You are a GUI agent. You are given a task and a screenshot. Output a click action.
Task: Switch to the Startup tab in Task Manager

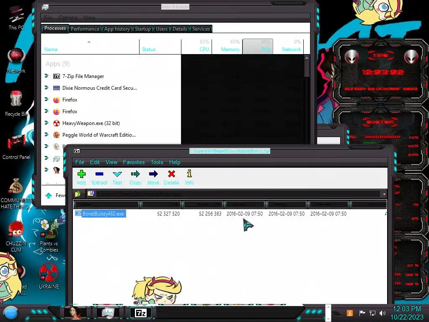click(x=142, y=29)
